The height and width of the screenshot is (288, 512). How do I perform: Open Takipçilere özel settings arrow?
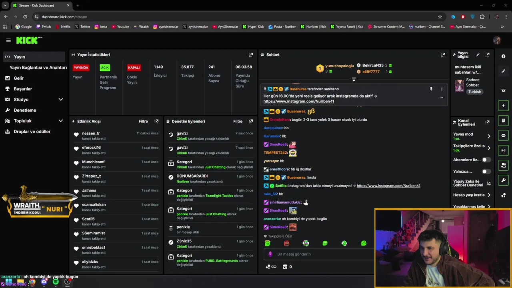pyautogui.click(x=488, y=148)
